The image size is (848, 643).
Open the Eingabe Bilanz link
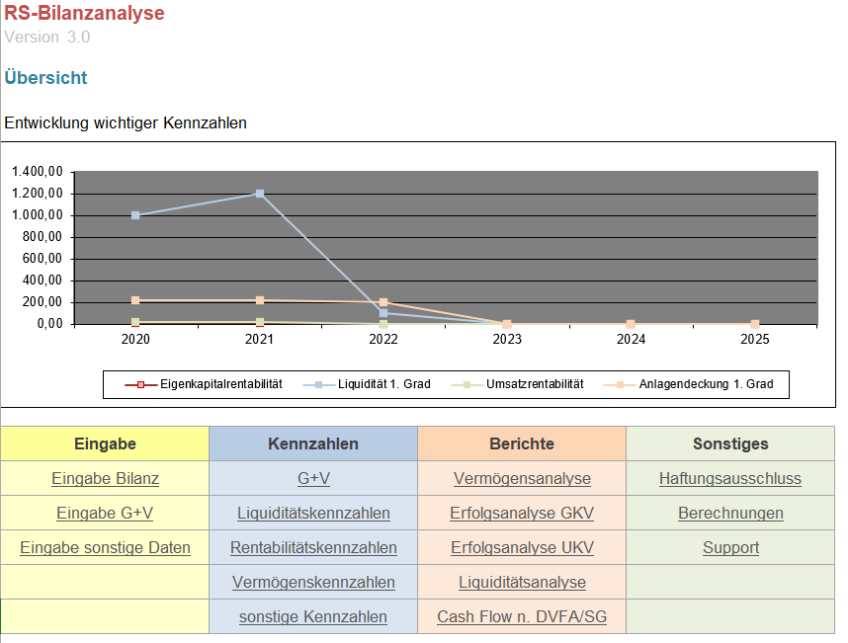pos(105,478)
